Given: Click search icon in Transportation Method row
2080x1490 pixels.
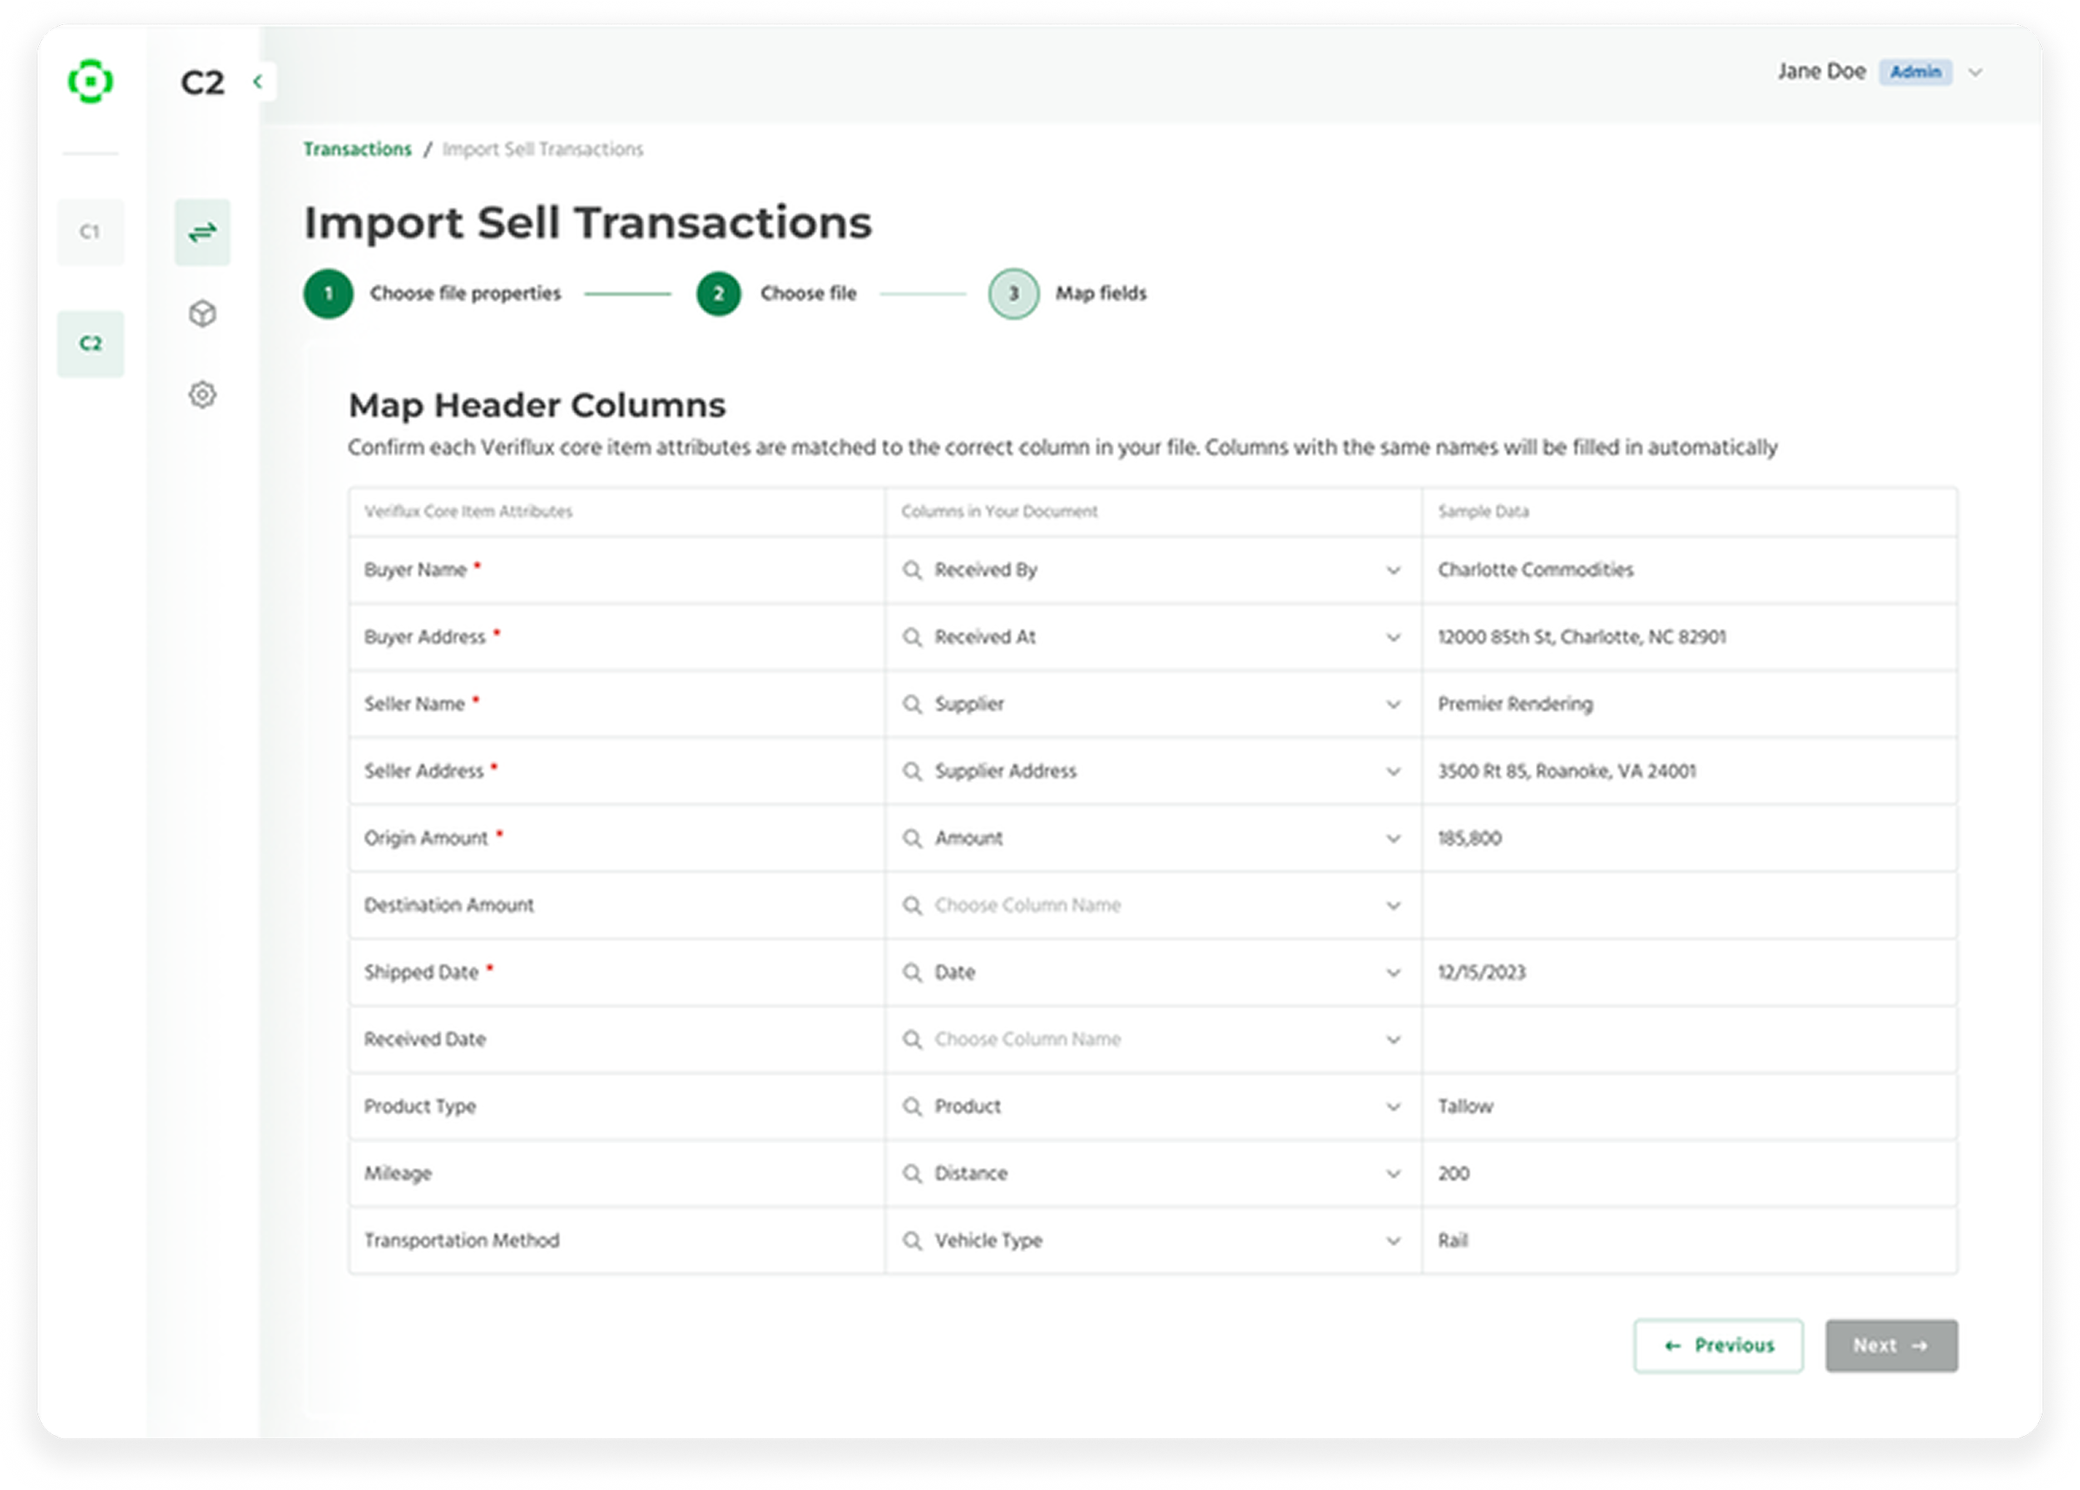Looking at the screenshot, I should [912, 1240].
